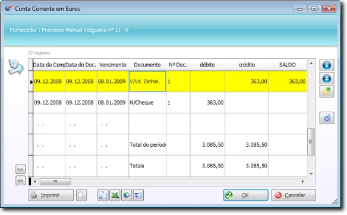Jump to first record arrow button
The width and height of the screenshot is (347, 215).
click(x=327, y=65)
